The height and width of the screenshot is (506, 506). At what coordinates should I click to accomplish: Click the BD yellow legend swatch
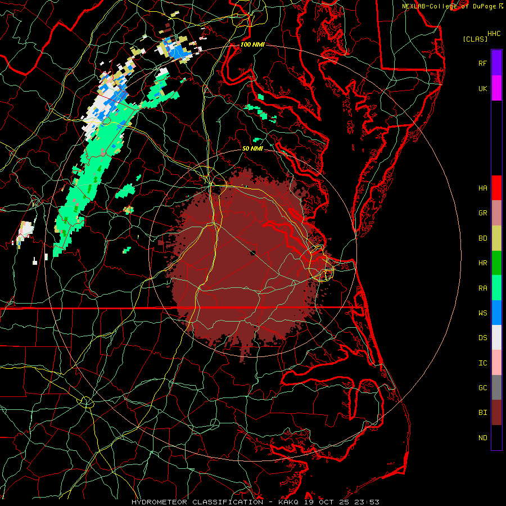coord(496,238)
